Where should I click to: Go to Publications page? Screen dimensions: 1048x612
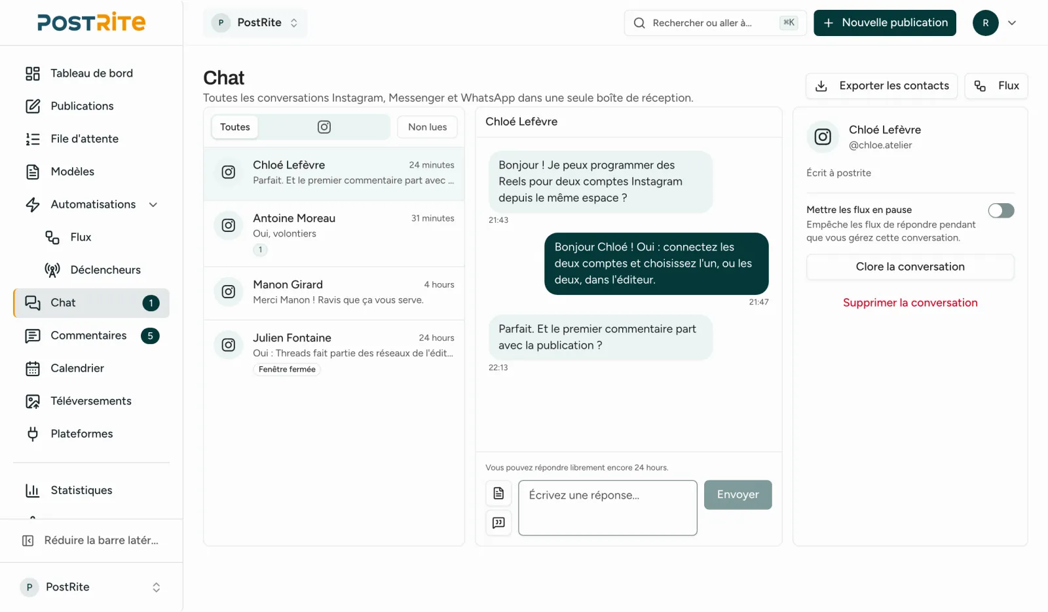(91, 106)
